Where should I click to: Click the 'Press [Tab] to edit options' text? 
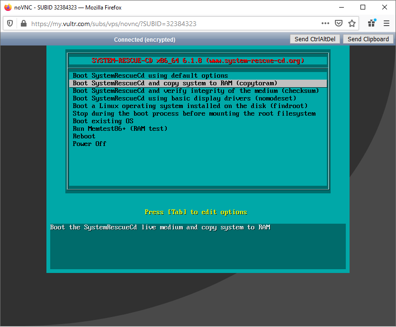[x=196, y=212]
